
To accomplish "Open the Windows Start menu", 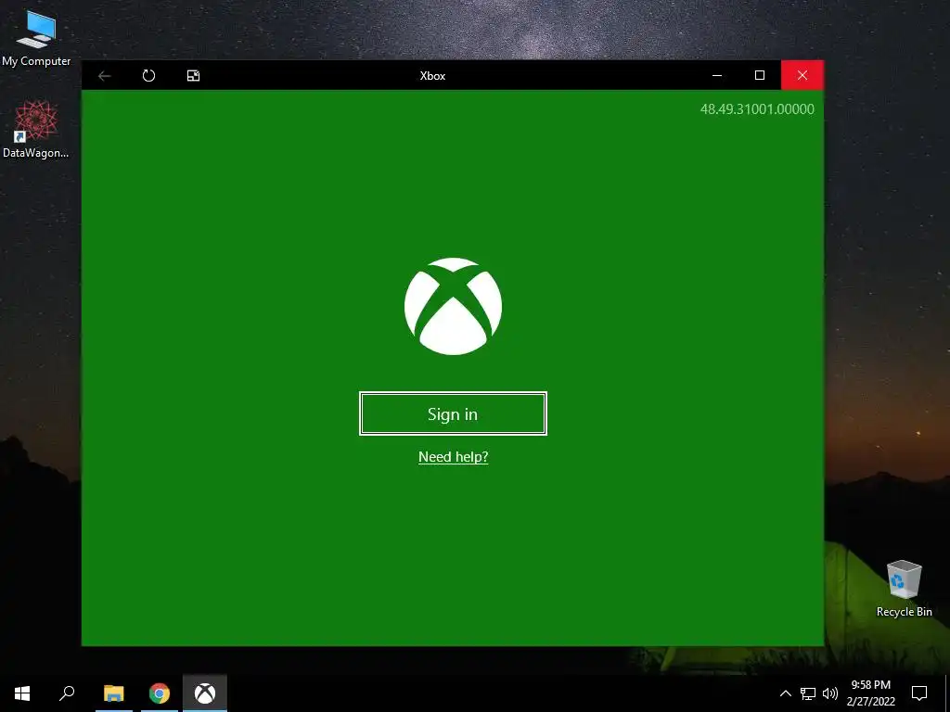I will click(22, 693).
